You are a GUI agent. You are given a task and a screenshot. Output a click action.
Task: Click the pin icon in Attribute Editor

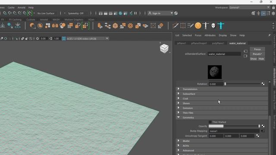(269, 35)
